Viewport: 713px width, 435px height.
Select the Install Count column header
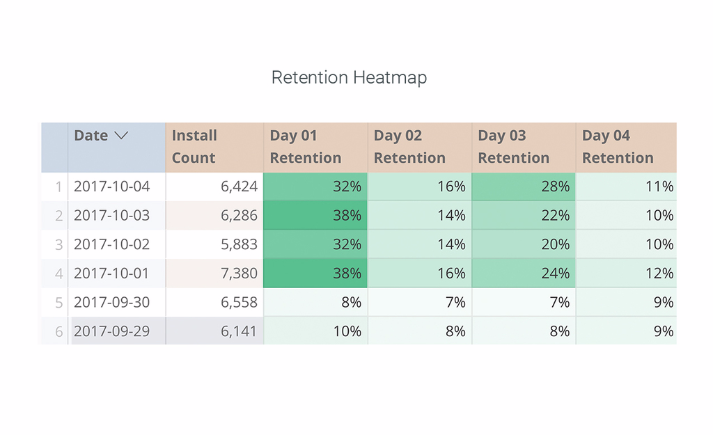click(x=214, y=147)
